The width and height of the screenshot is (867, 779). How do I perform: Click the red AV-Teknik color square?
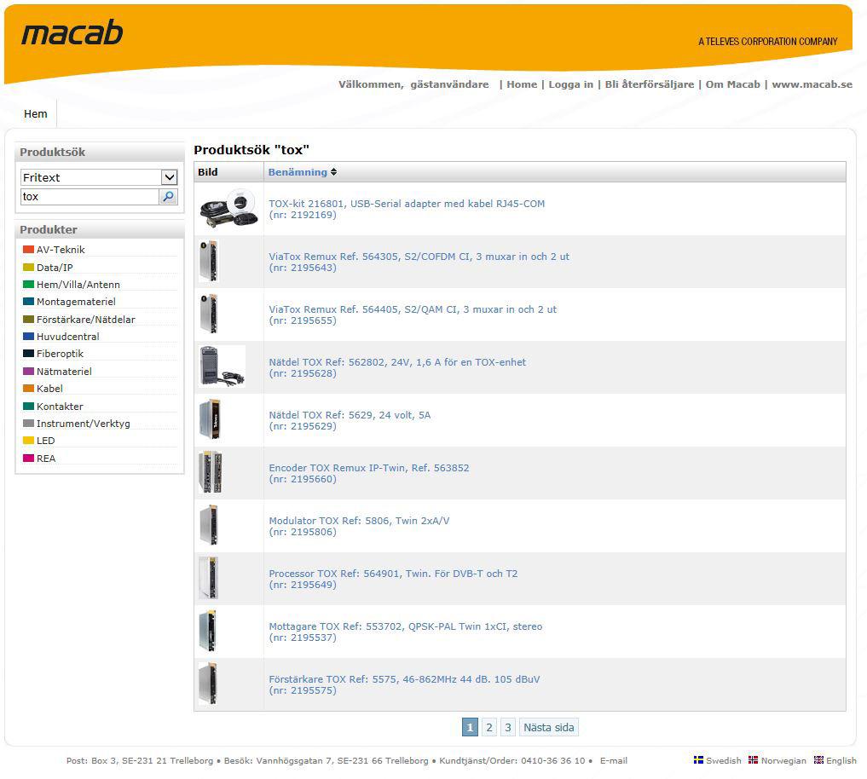coord(28,250)
